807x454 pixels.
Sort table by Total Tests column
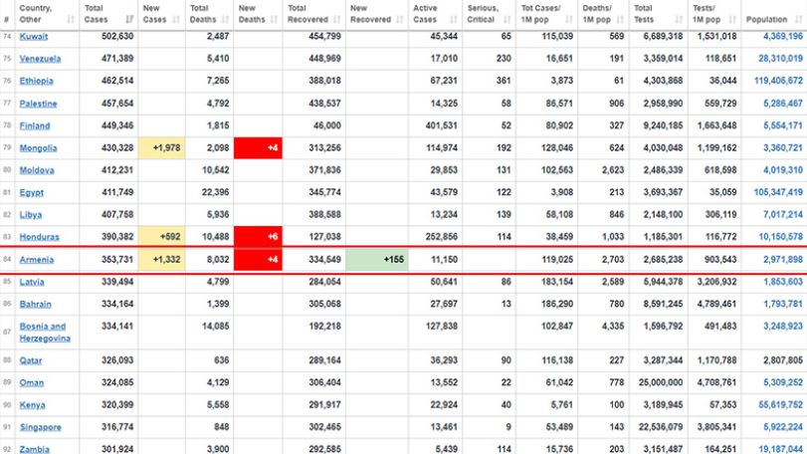click(658, 14)
